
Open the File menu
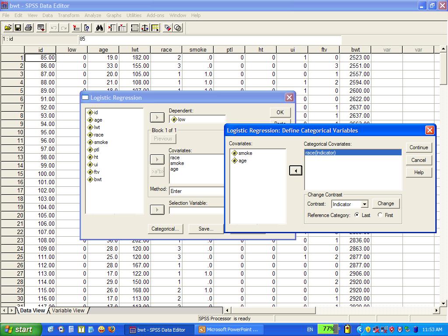coord(6,15)
